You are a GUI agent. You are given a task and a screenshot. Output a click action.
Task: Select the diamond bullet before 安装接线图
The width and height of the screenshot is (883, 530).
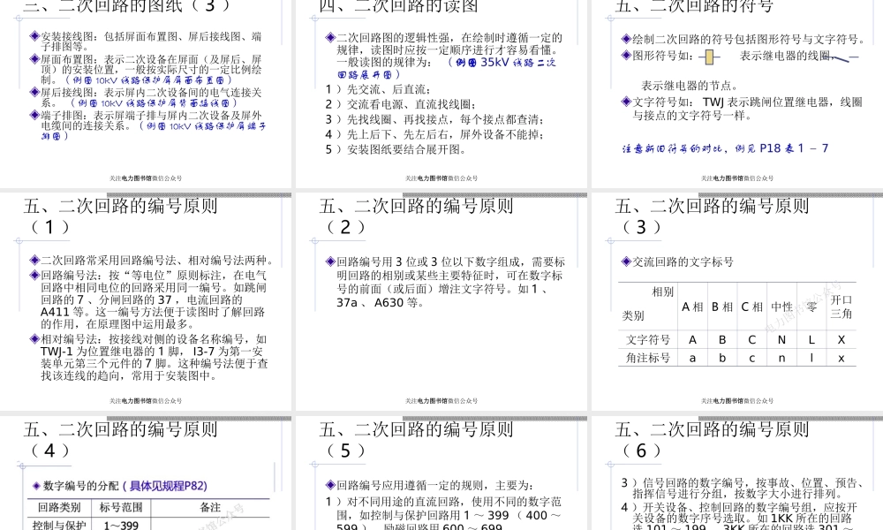(x=34, y=34)
